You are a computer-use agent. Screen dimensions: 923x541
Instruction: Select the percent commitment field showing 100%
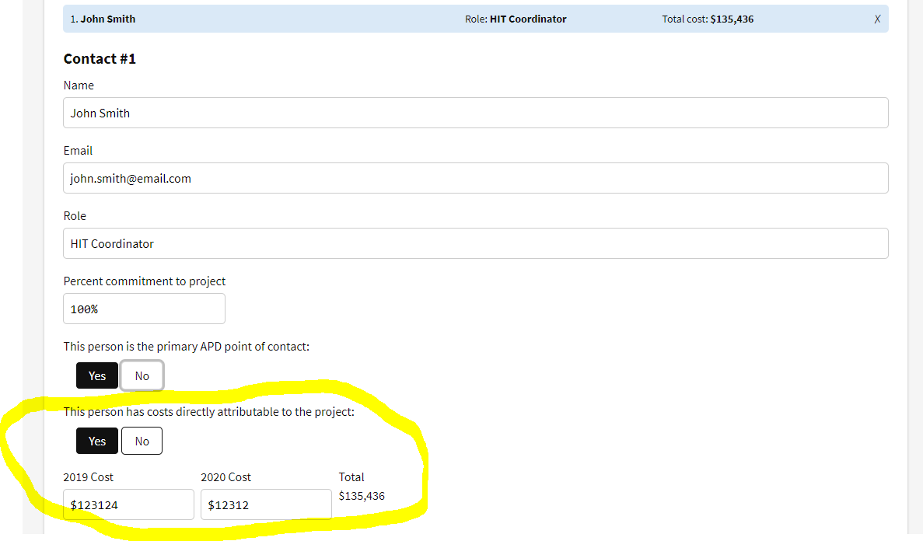(x=144, y=309)
